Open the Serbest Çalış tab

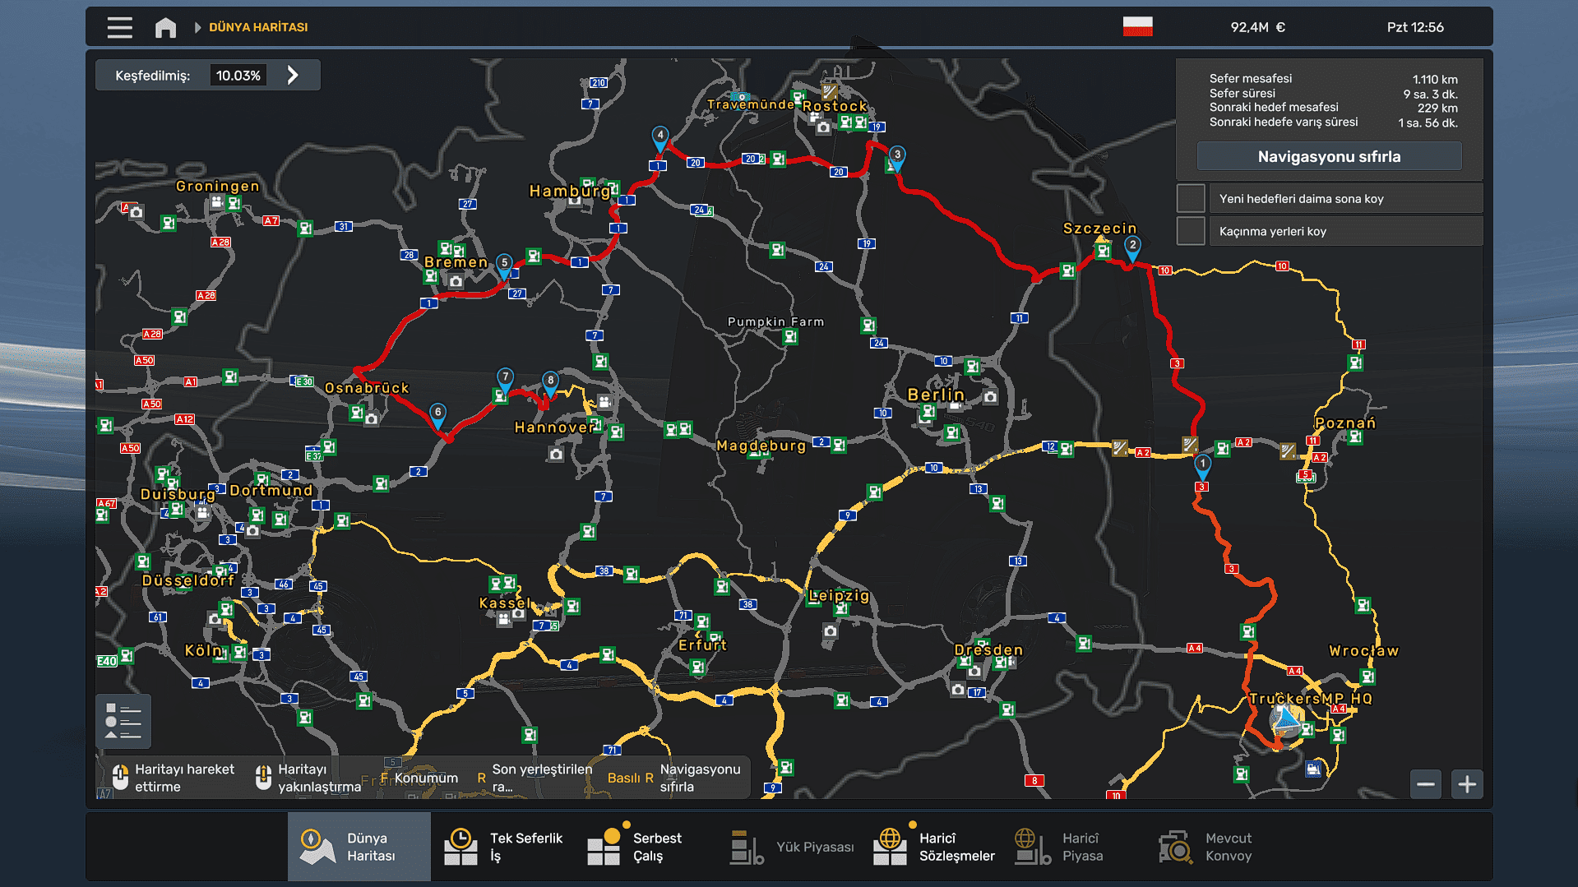[x=646, y=847]
